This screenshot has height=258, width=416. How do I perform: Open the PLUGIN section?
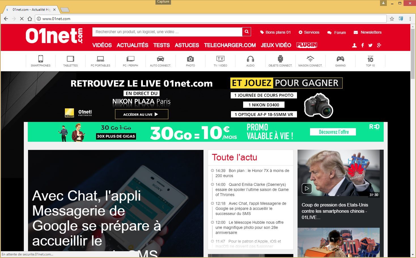307,45
